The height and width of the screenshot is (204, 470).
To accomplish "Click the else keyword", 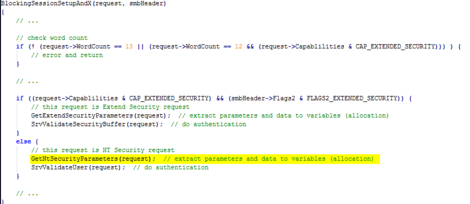I will pyautogui.click(x=23, y=142).
